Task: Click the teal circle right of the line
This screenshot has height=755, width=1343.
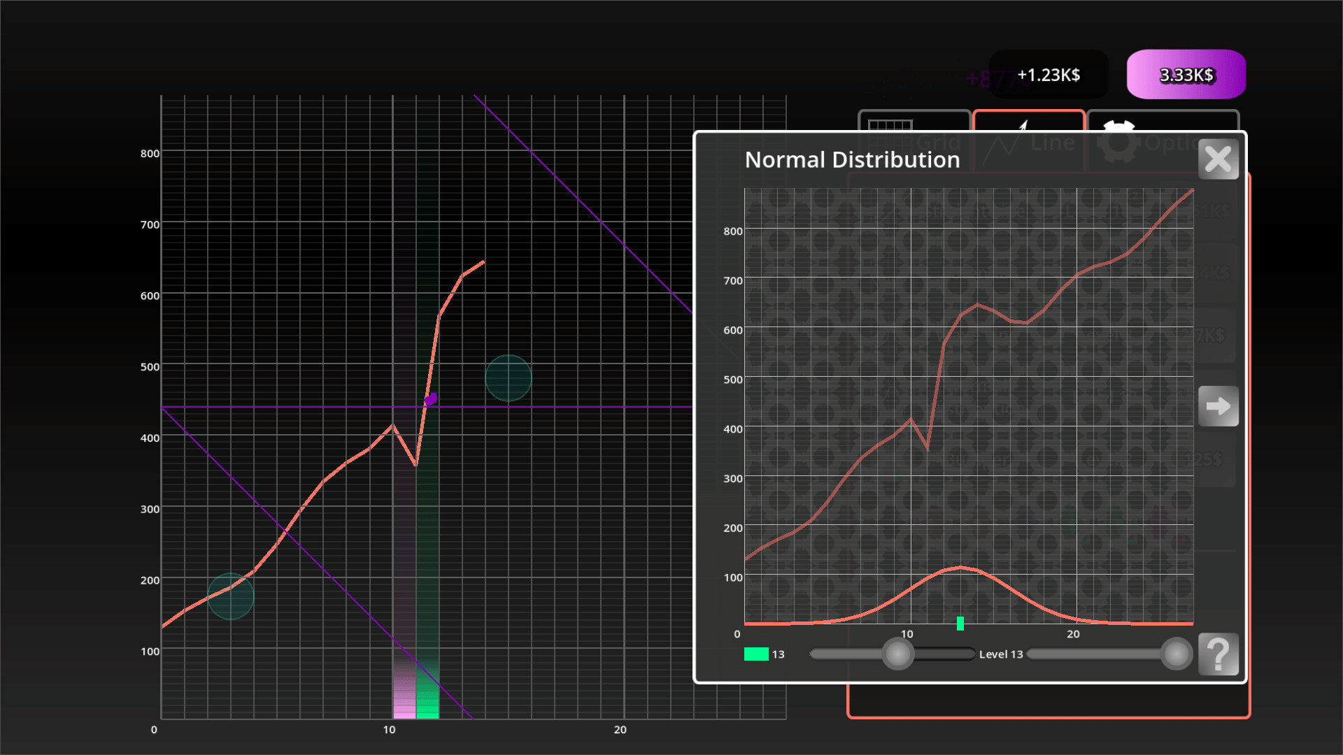Action: [x=509, y=378]
